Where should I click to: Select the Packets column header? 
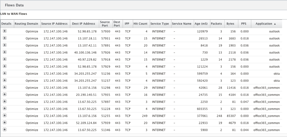pyautogui.click(x=216, y=24)
